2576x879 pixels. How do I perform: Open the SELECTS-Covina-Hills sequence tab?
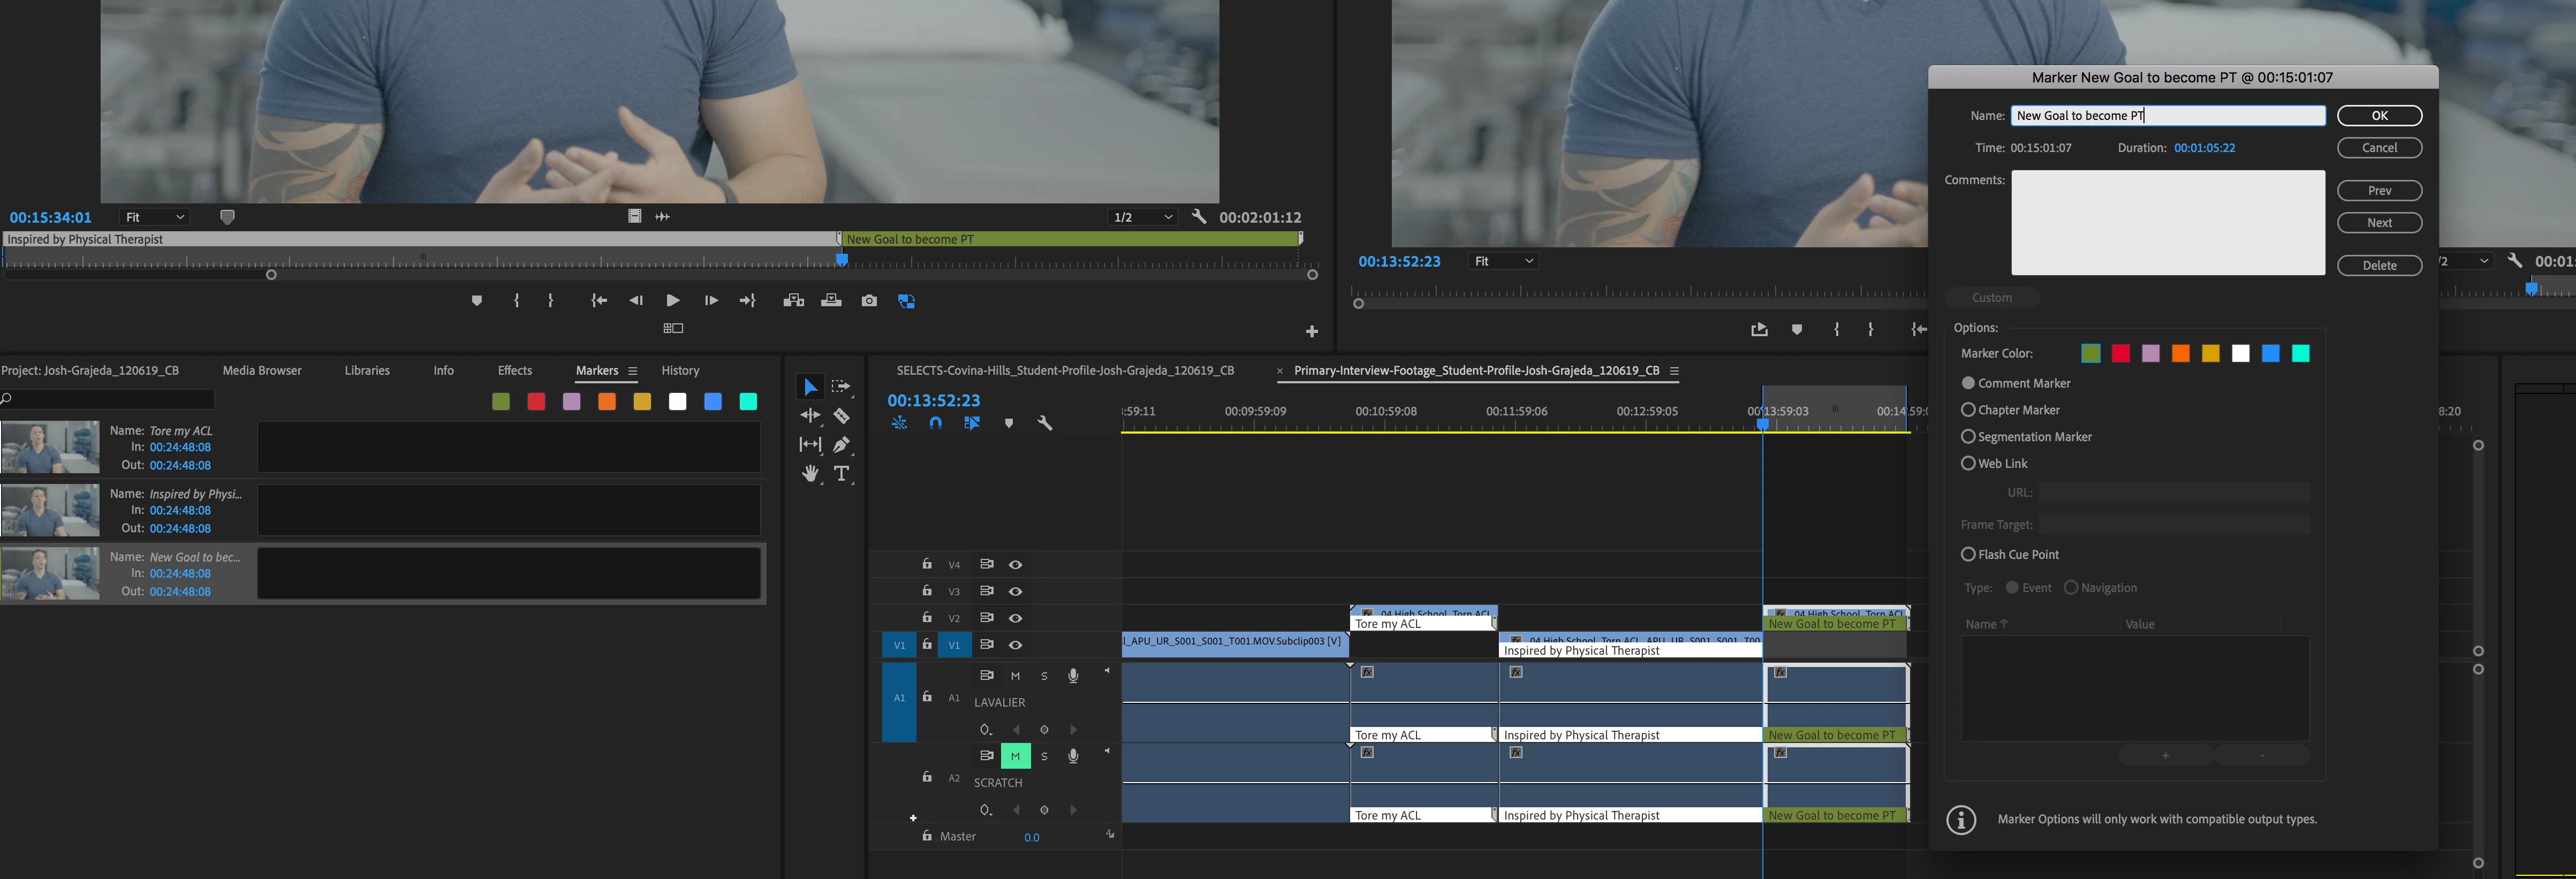coord(1064,370)
